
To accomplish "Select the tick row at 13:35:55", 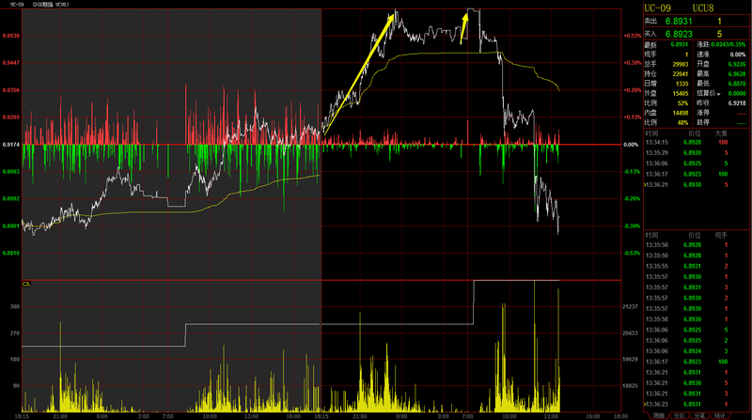I will point(687,266).
